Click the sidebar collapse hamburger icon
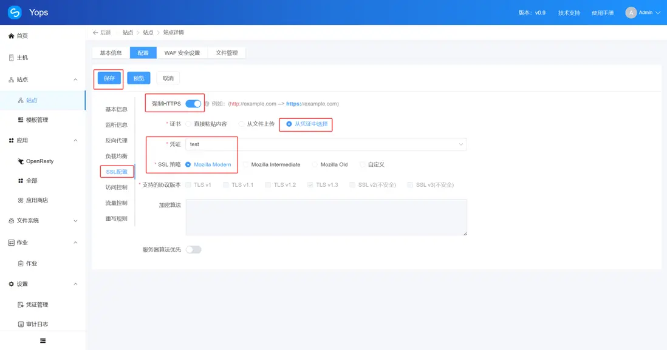This screenshot has width=667, height=350. click(x=43, y=341)
